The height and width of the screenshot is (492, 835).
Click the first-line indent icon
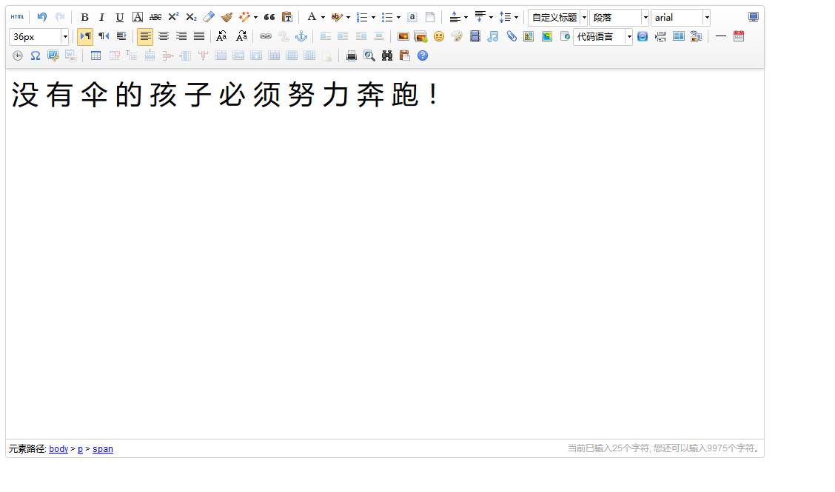121,36
